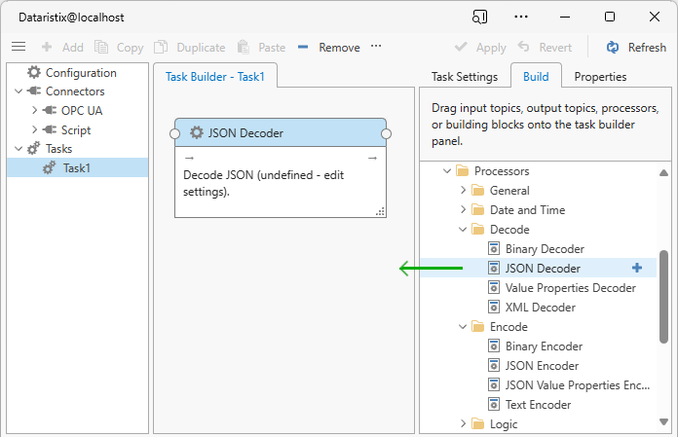Click the Remove toolbar button
Image resolution: width=678 pixels, height=437 pixels.
pyautogui.click(x=328, y=47)
